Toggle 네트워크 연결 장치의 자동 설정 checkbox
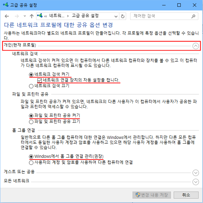203x203 pixels. click(x=40, y=80)
